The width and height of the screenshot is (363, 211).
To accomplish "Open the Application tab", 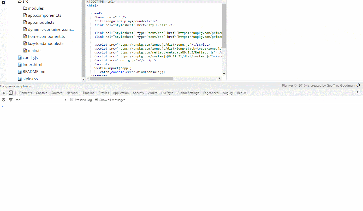I will point(121,93).
